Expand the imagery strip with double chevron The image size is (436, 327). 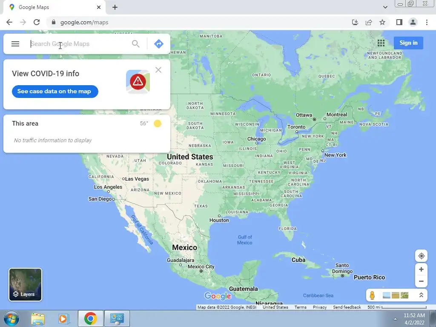click(x=421, y=295)
